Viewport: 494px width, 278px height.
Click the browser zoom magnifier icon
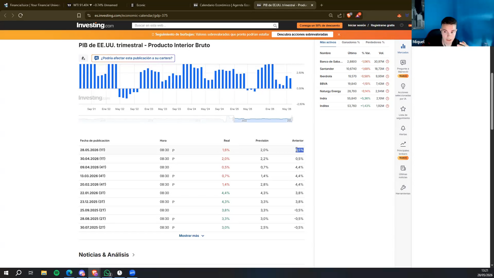331,15
